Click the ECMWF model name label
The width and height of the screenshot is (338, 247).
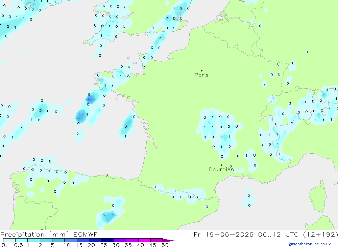pos(86,234)
